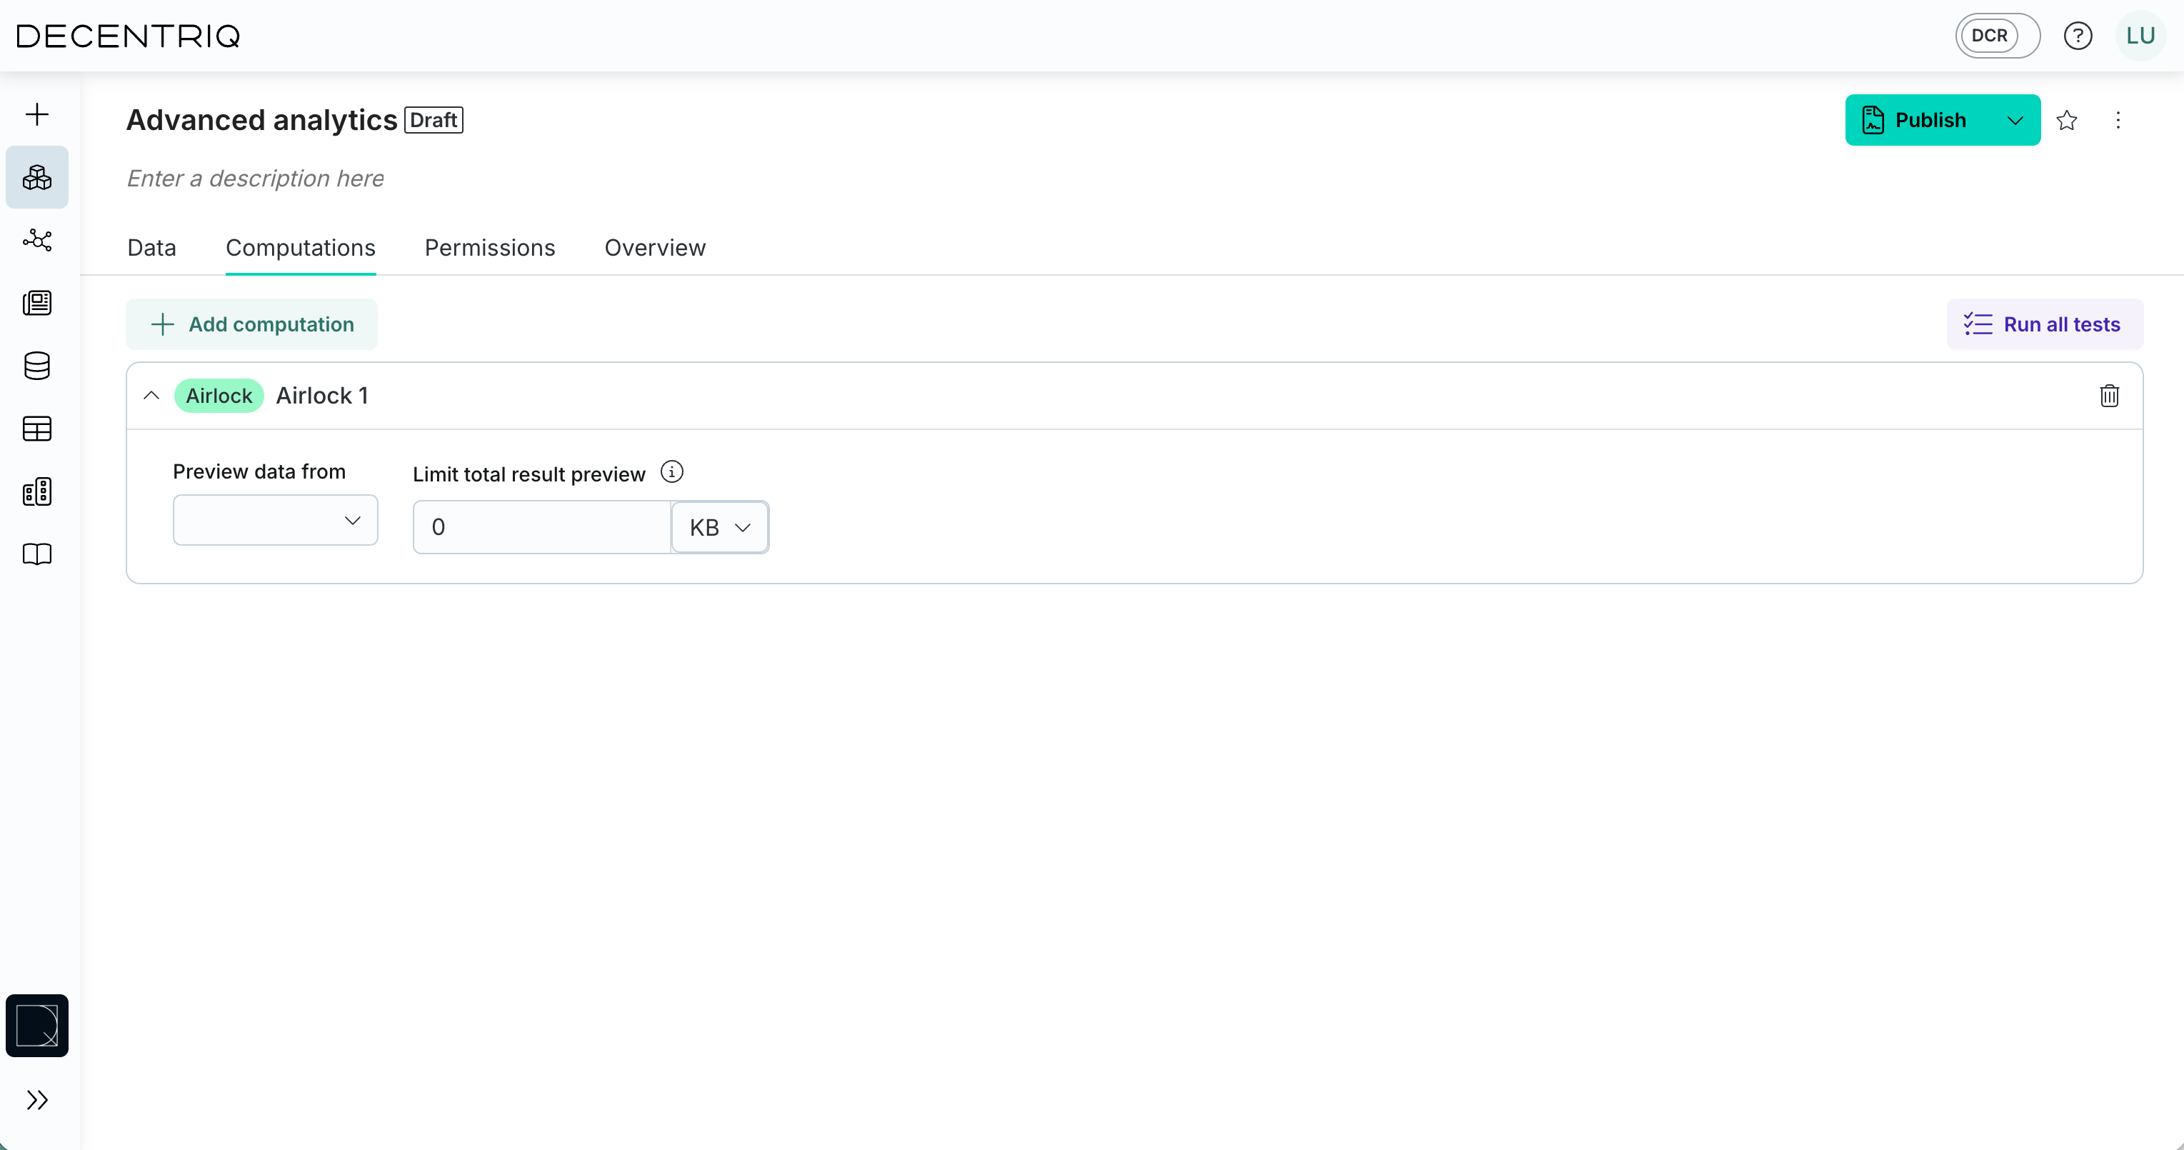Viewport: 2184px width, 1150px height.
Task: Expand the sidebar with the double chevron
Action: coord(36,1100)
